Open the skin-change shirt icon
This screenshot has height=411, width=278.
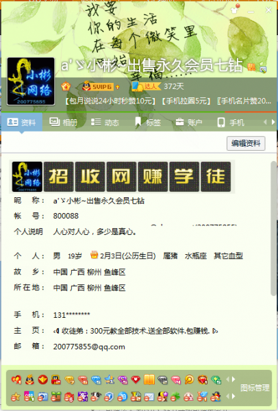tap(234, 10)
